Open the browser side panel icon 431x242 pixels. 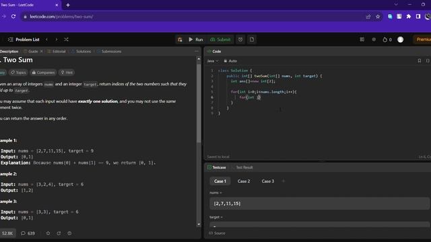pos(418,16)
